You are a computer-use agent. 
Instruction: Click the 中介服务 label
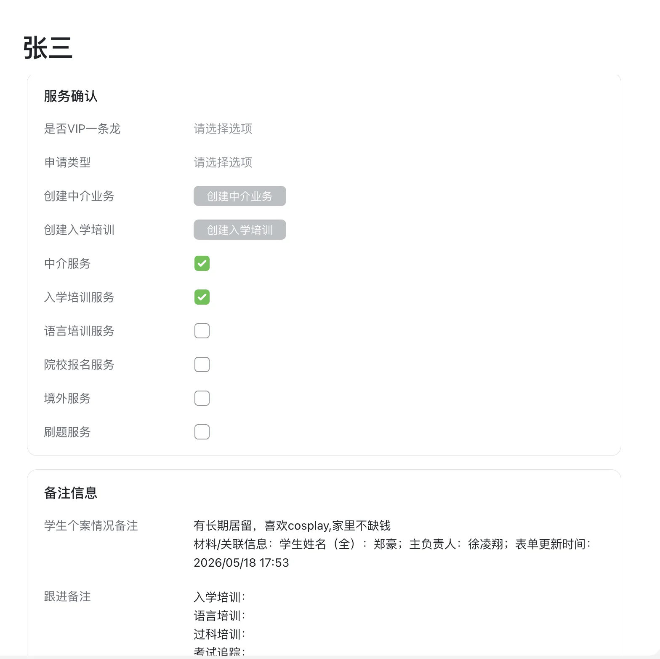coord(67,263)
